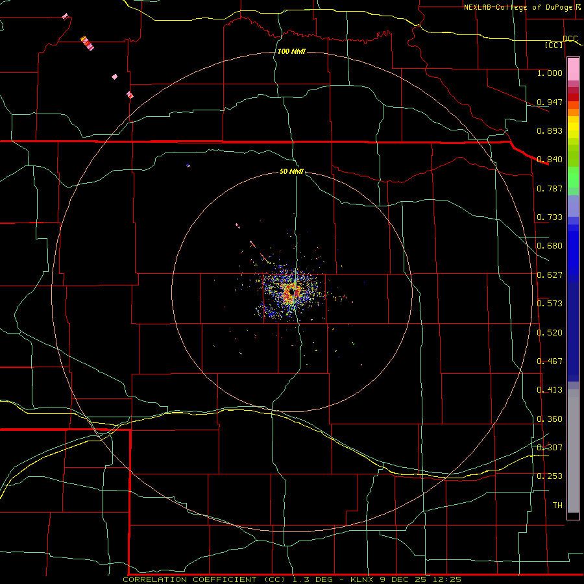This screenshot has height=584, width=584.
Task: Click the 0.573 value on the color scale
Action: tap(550, 303)
